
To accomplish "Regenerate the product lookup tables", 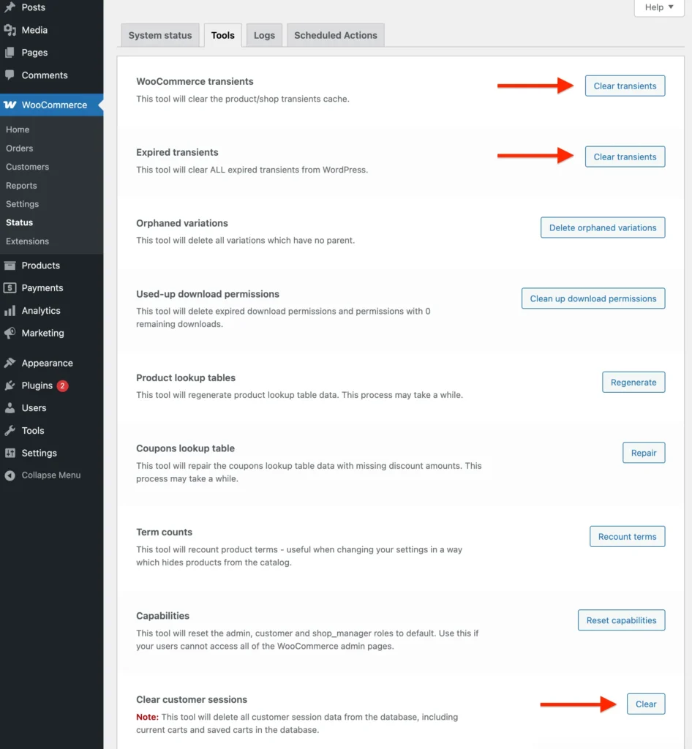I will 633,382.
